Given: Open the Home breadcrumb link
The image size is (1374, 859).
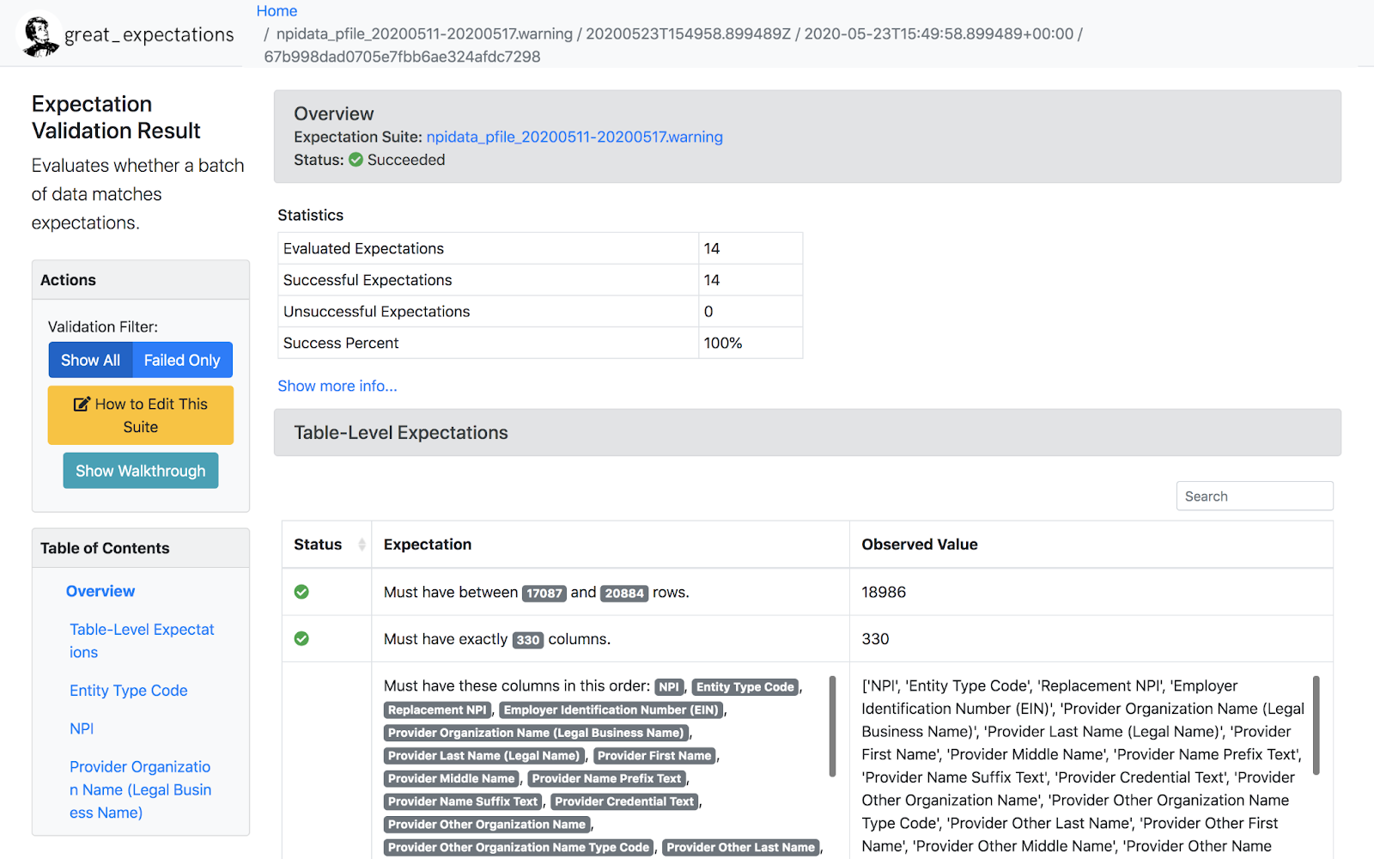Looking at the screenshot, I should point(276,10).
